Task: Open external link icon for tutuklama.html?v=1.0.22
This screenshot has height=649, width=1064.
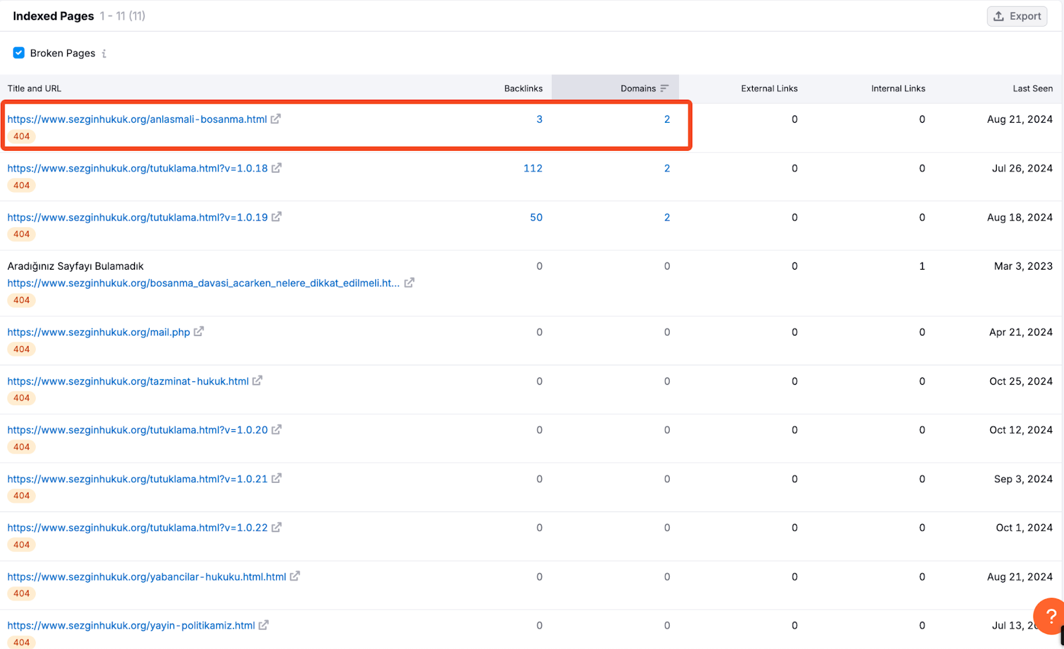Action: click(276, 527)
